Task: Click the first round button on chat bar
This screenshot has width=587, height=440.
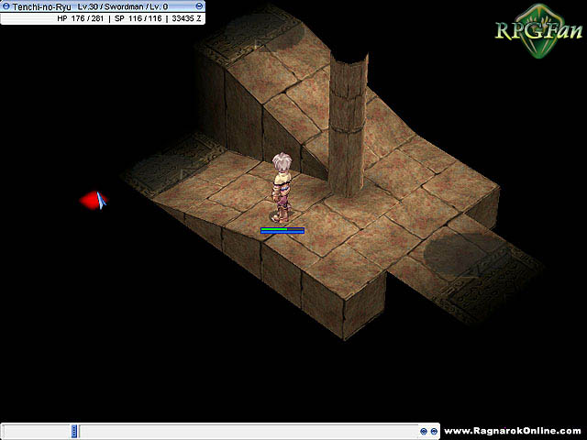Action: 424,432
